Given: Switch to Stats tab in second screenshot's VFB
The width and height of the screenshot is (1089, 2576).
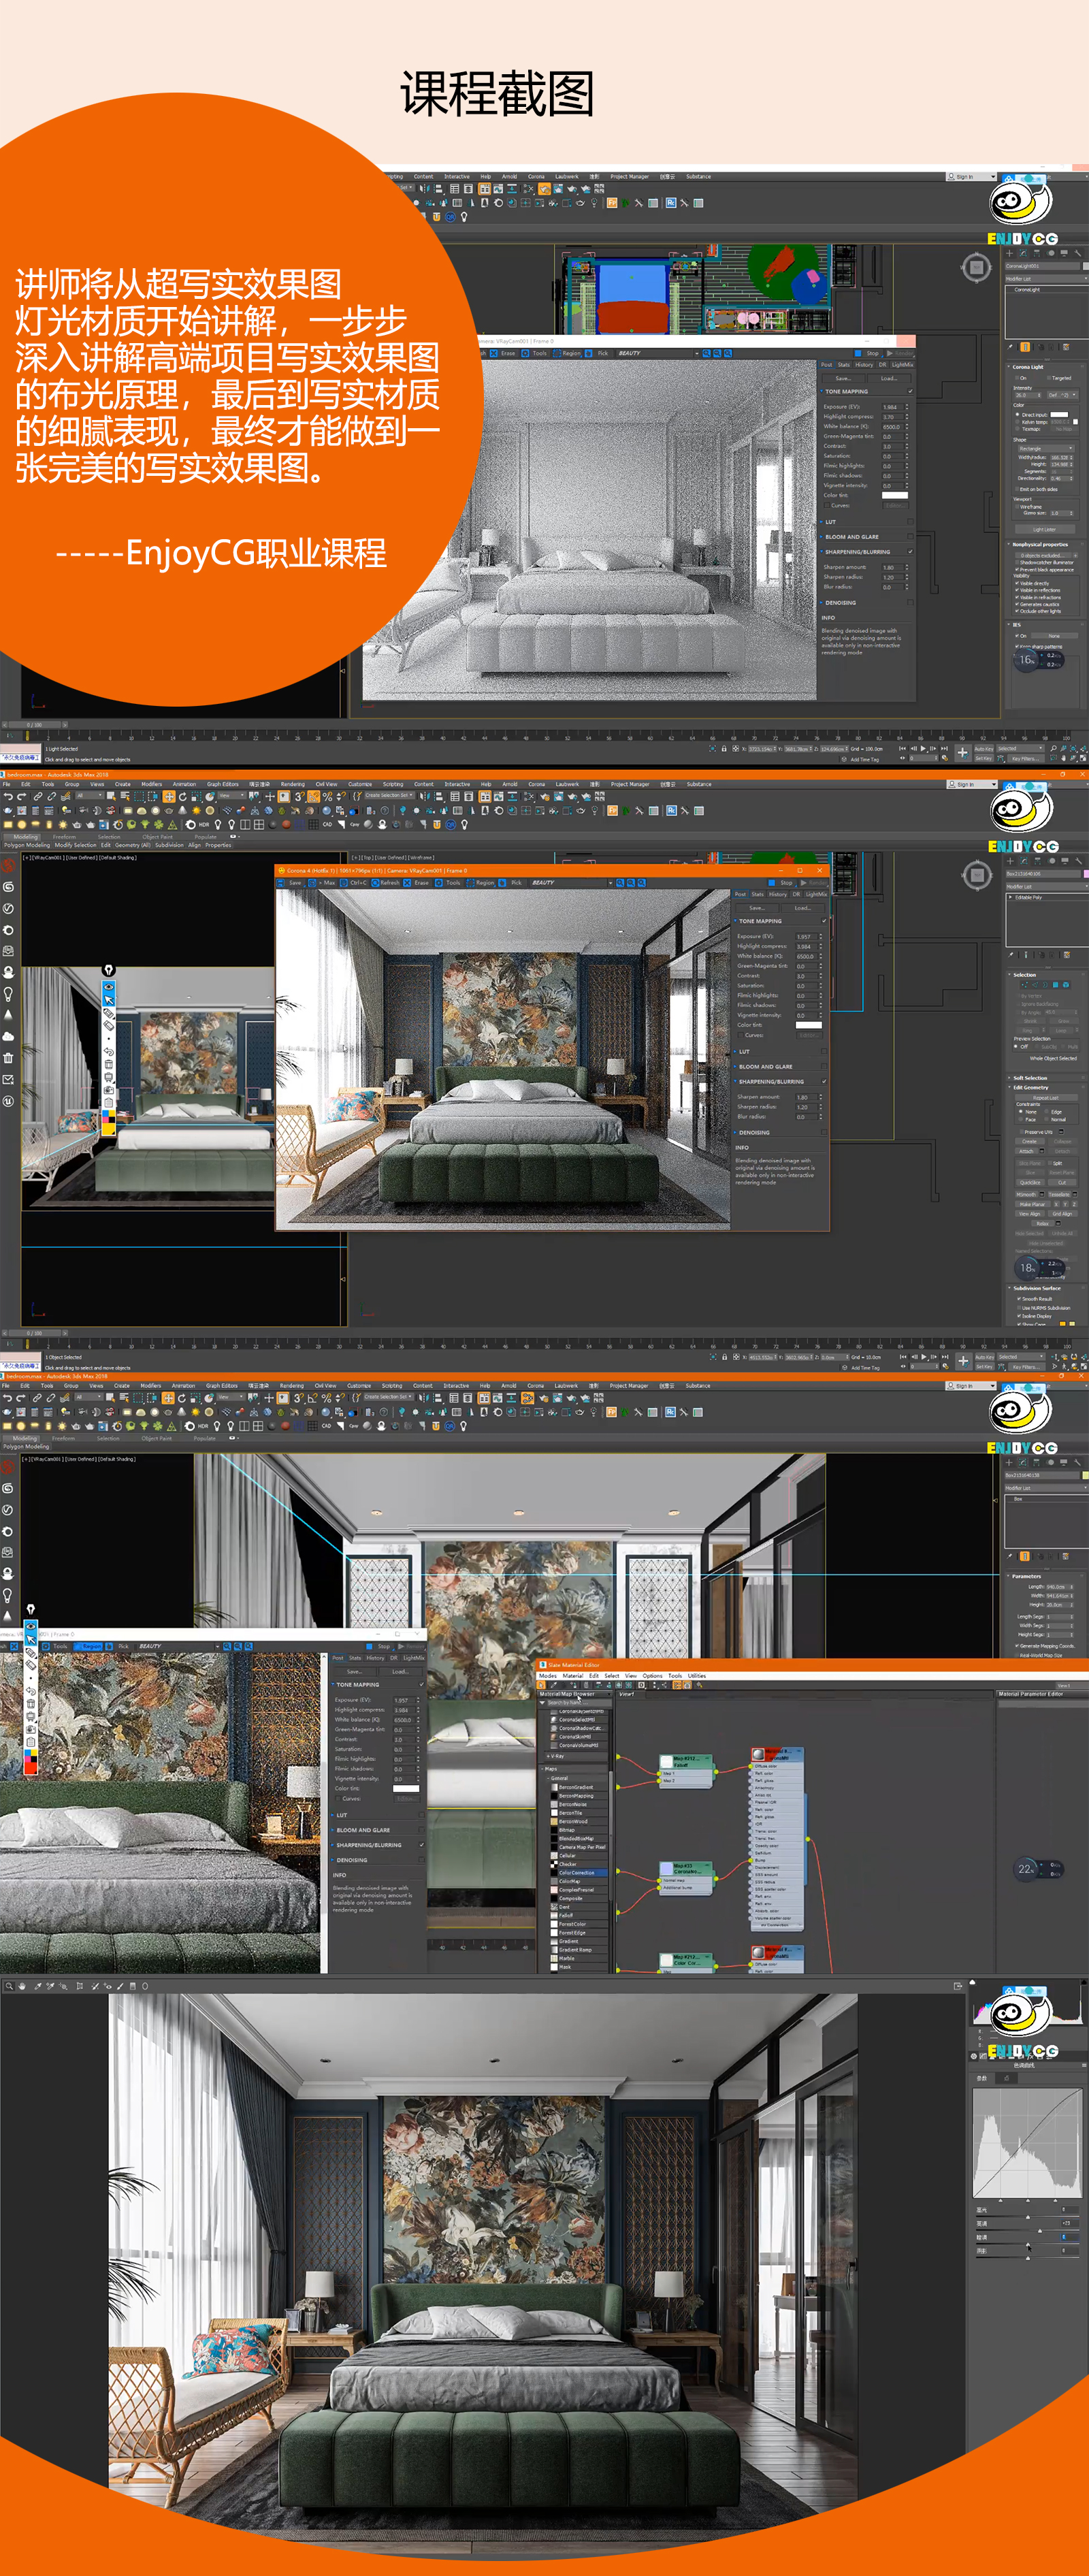Looking at the screenshot, I should pyautogui.click(x=758, y=894).
